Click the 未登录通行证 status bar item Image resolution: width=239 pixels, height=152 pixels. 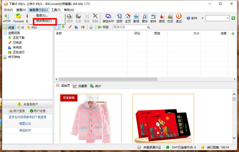[149, 147]
